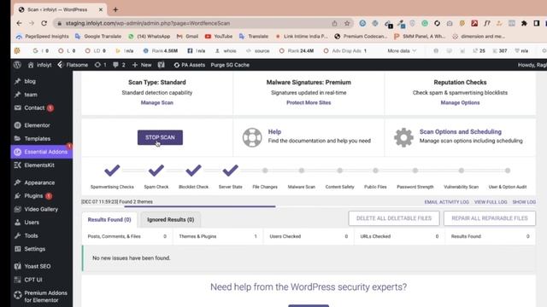The height and width of the screenshot is (307, 547).
Task: Click the Scan Options gear icon
Action: tap(403, 137)
